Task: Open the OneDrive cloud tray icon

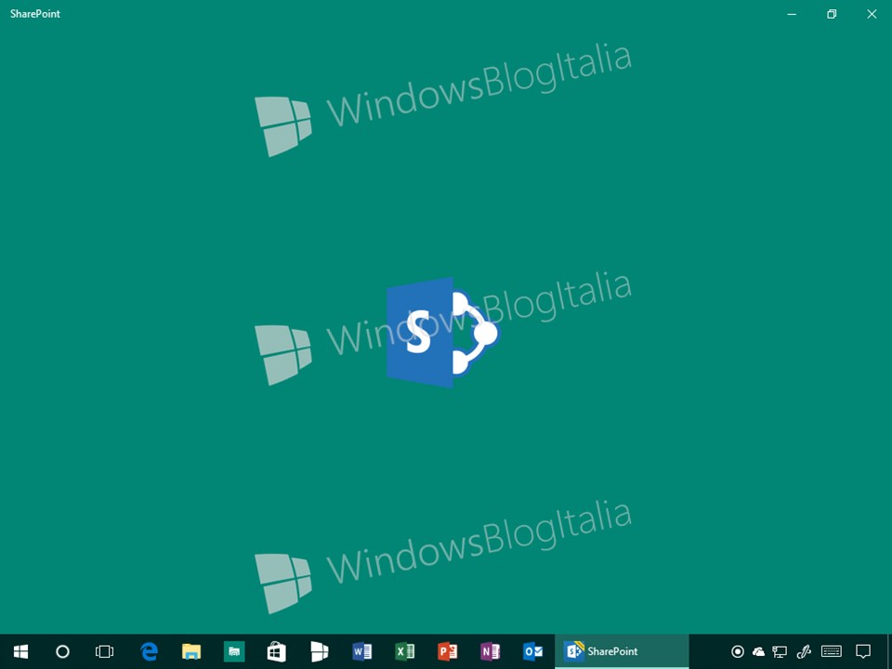Action: tap(758, 651)
